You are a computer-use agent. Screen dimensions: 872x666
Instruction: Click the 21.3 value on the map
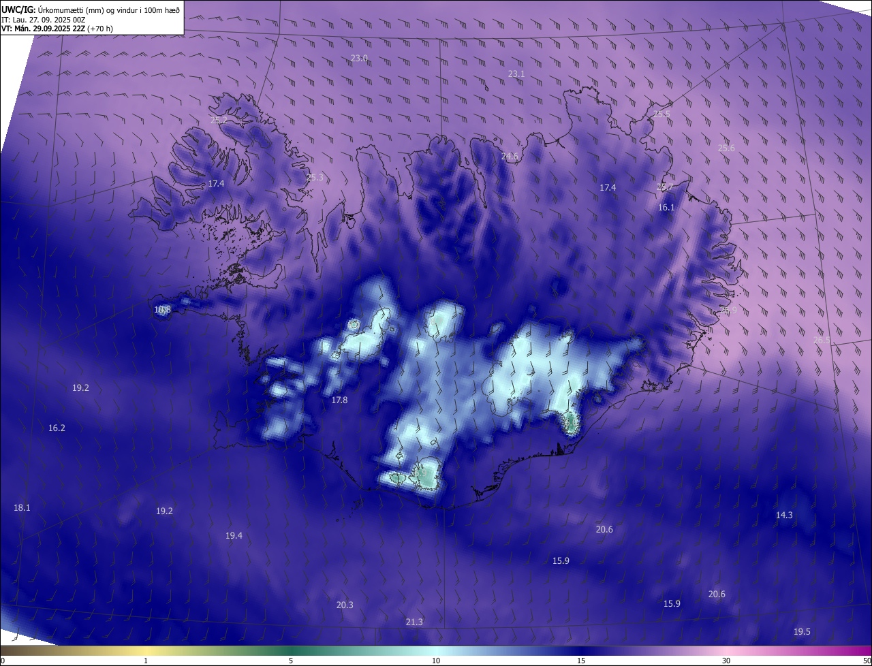click(x=414, y=622)
